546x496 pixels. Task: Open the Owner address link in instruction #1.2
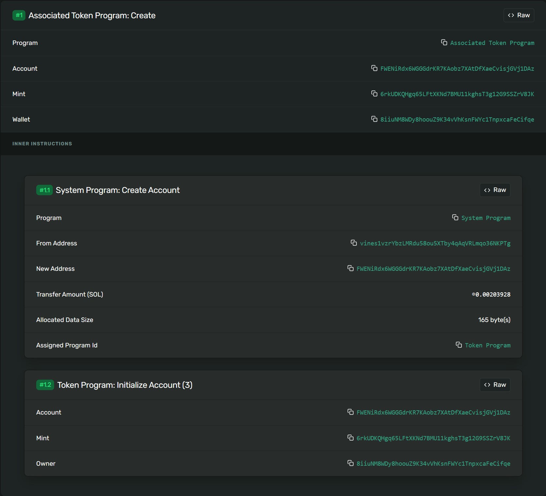tap(433, 464)
